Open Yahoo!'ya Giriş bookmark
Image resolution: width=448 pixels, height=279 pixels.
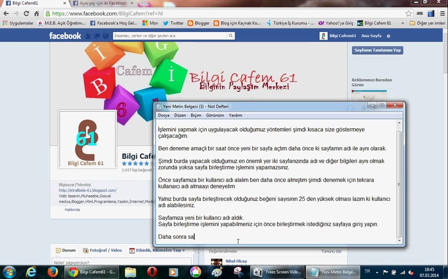336,23
